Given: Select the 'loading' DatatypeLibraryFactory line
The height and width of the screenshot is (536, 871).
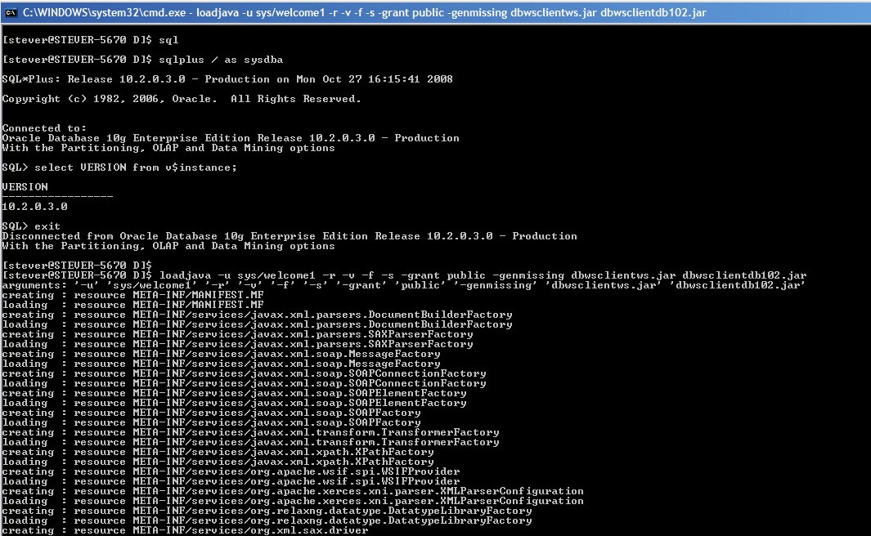Looking at the screenshot, I should pos(267,521).
